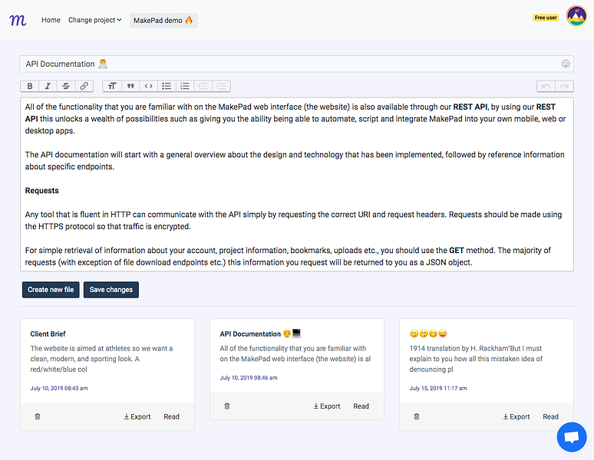The width and height of the screenshot is (594, 460).
Task: Open emoji picker in title field
Action: (566, 64)
